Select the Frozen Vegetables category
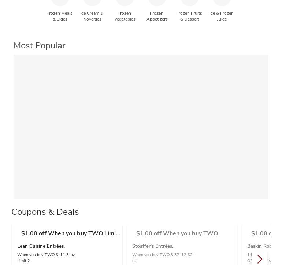The image size is (282, 265). (125, 16)
